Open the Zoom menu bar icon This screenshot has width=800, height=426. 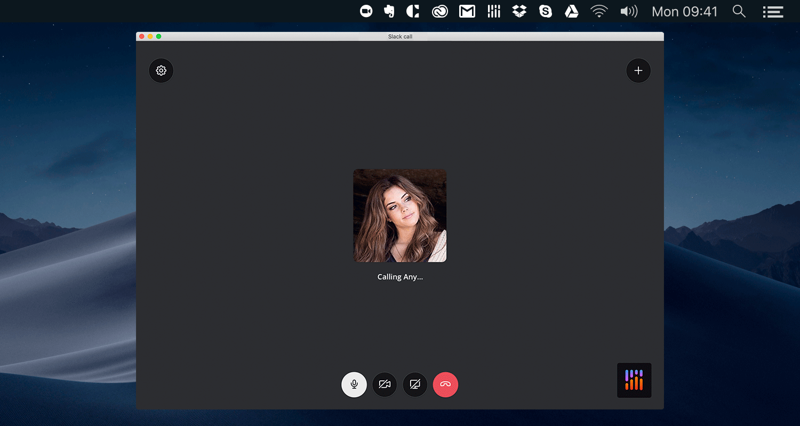(x=366, y=11)
